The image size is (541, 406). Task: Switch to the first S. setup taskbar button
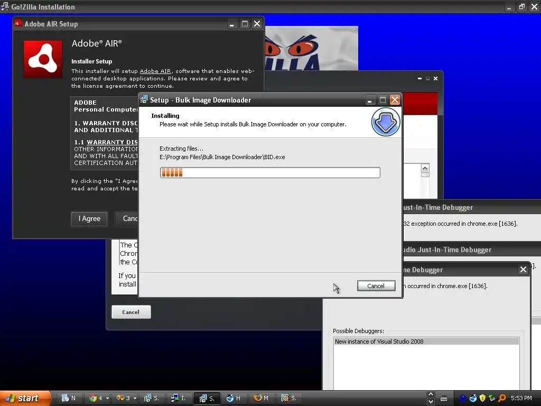pos(152,398)
